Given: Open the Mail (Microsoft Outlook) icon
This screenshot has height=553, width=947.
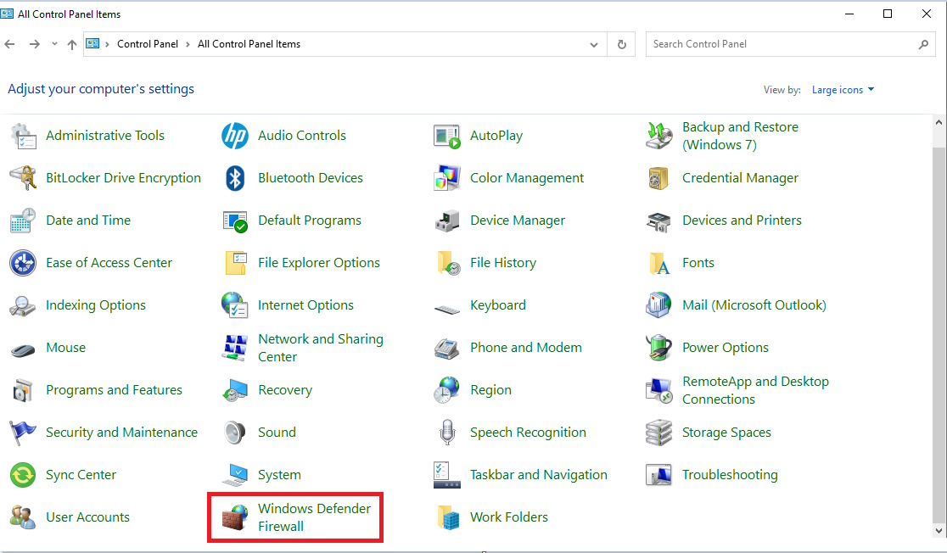Looking at the screenshot, I should [659, 305].
